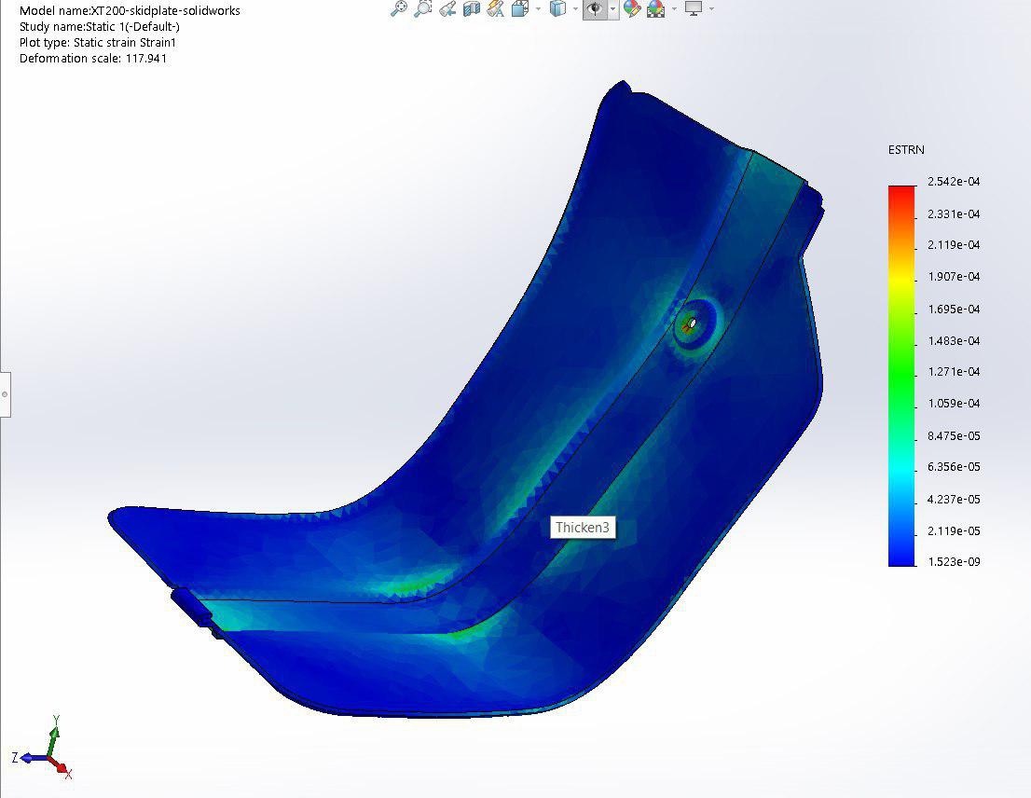Click the Display Style icon
Screen dimensions: 1031x798
557,8
